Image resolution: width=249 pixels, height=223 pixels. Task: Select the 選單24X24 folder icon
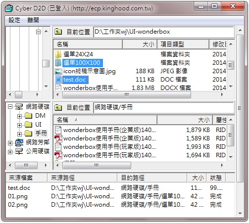[x=58, y=54]
